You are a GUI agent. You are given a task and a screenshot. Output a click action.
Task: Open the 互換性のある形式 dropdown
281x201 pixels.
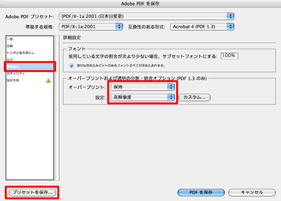(202, 27)
